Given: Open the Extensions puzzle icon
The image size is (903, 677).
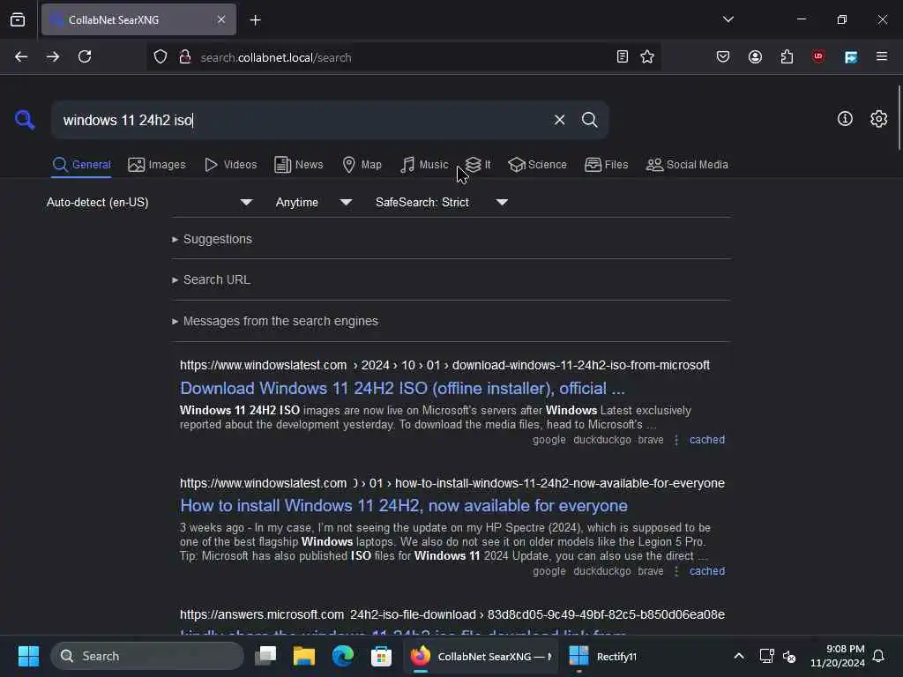Looking at the screenshot, I should 787,57.
